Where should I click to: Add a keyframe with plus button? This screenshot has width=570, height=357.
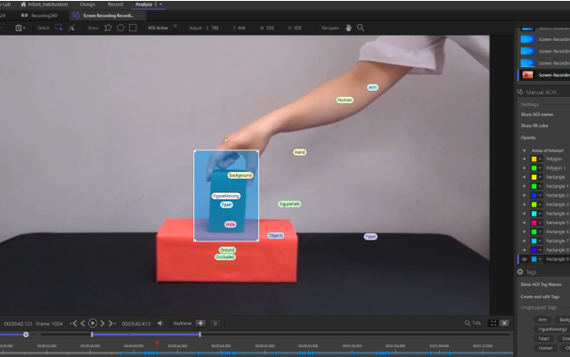(x=200, y=323)
